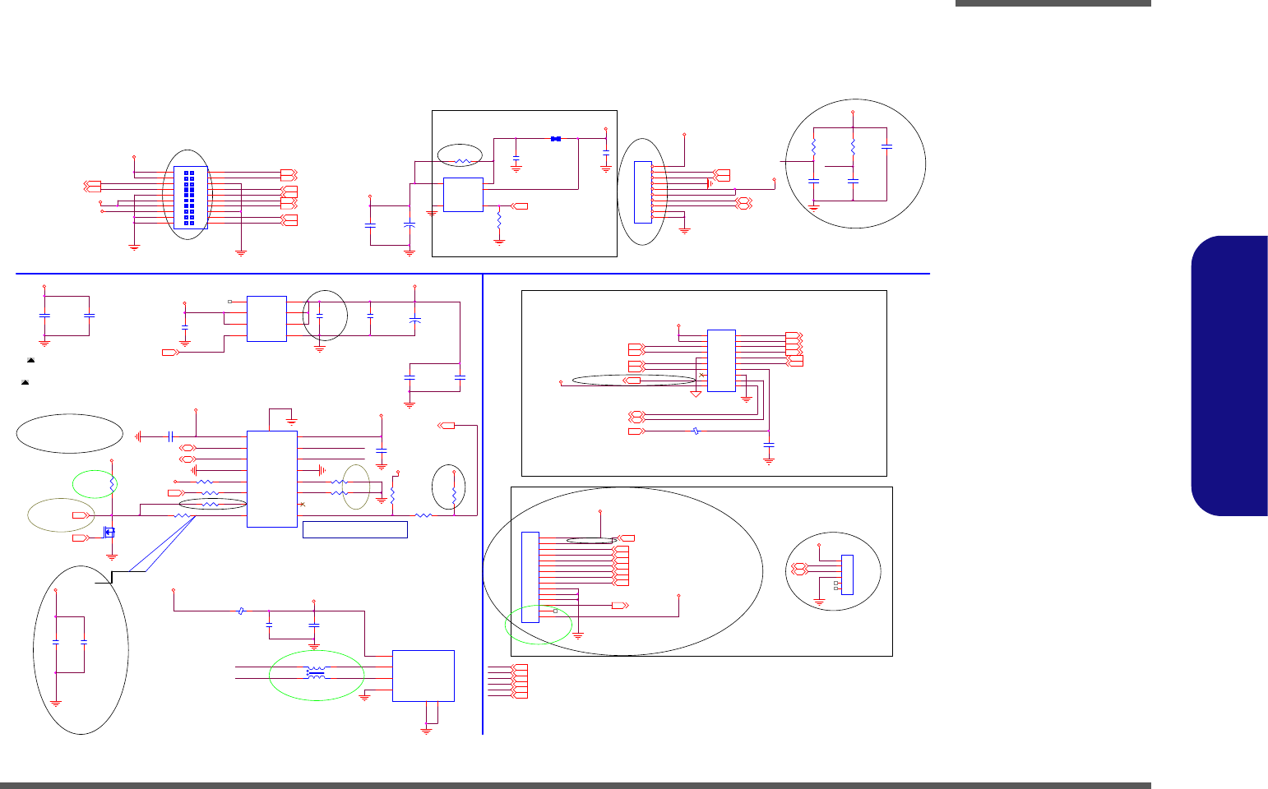Click the dark blue section tab on right edge
Viewport: 1268px width, 789px height.
(x=1229, y=376)
